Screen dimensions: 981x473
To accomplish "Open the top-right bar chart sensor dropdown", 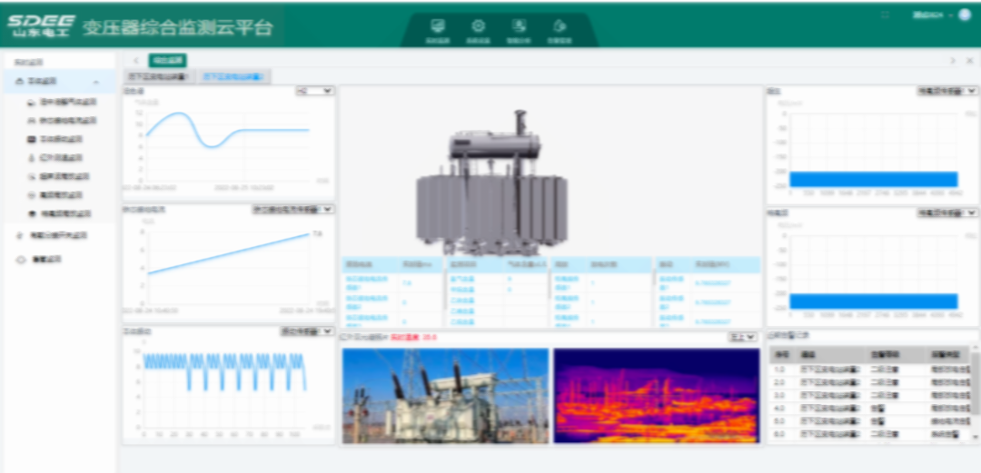I will coord(946,91).
